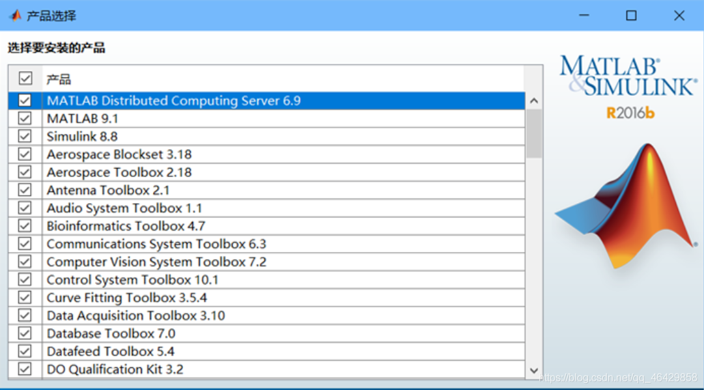Click the MATLAB icon in the title bar

pyautogui.click(x=15, y=16)
